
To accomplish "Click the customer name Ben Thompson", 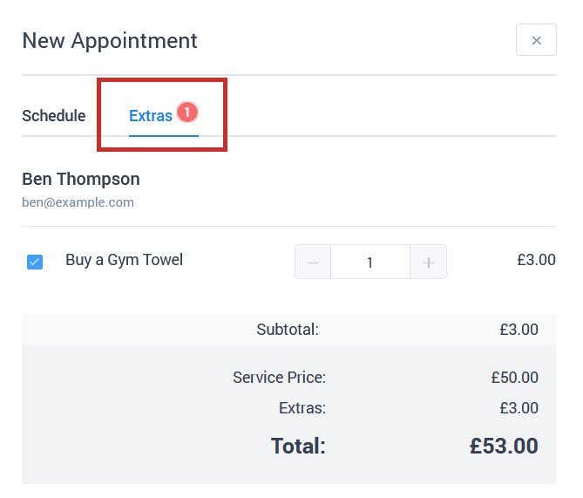I will (81, 179).
